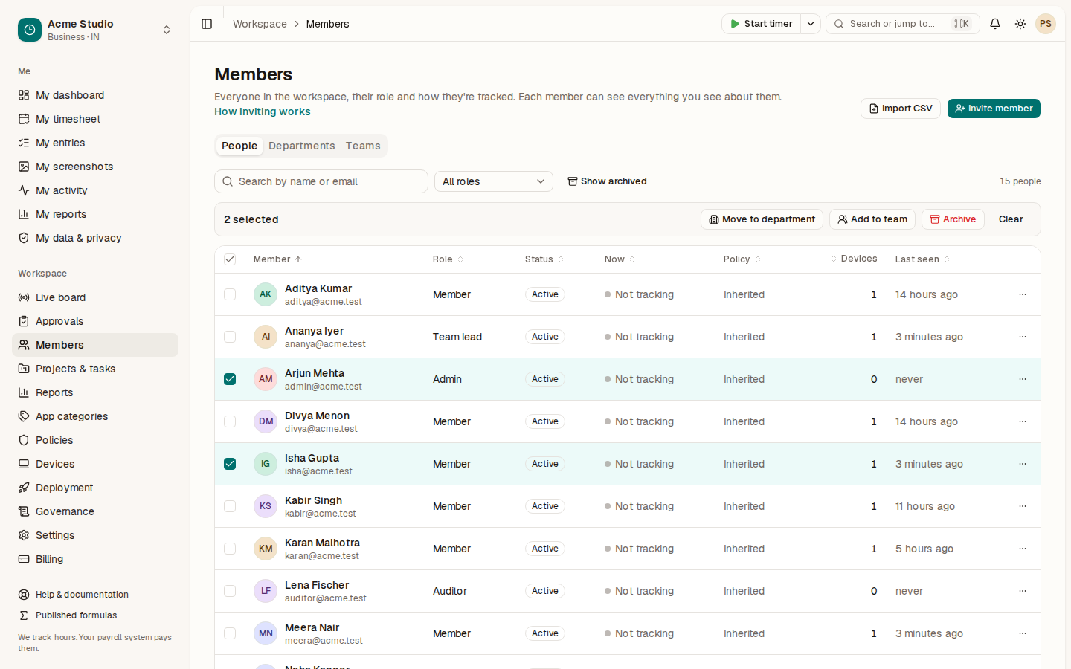Sort the table by Member column
This screenshot has width=1071, height=669.
pos(277,259)
